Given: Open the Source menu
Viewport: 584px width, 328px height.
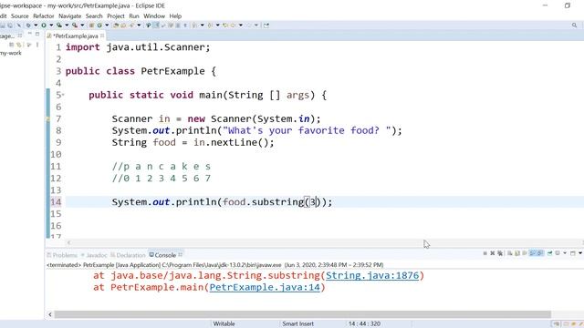Looking at the screenshot, I should (x=20, y=16).
